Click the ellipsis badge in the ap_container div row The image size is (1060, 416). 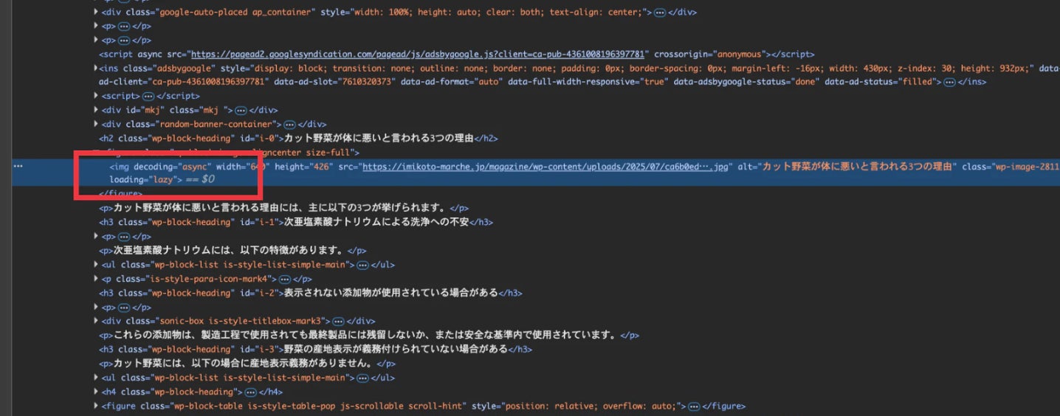(659, 13)
